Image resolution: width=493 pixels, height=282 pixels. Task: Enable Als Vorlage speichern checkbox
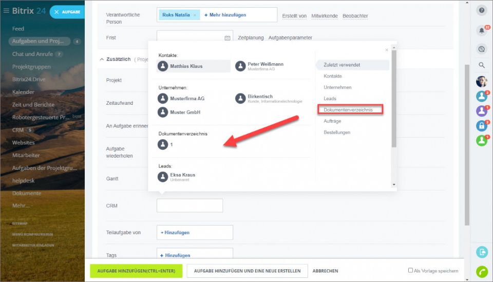(410, 270)
